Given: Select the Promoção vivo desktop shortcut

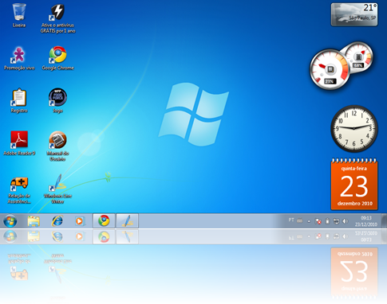Looking at the screenshot, I should (19, 58).
